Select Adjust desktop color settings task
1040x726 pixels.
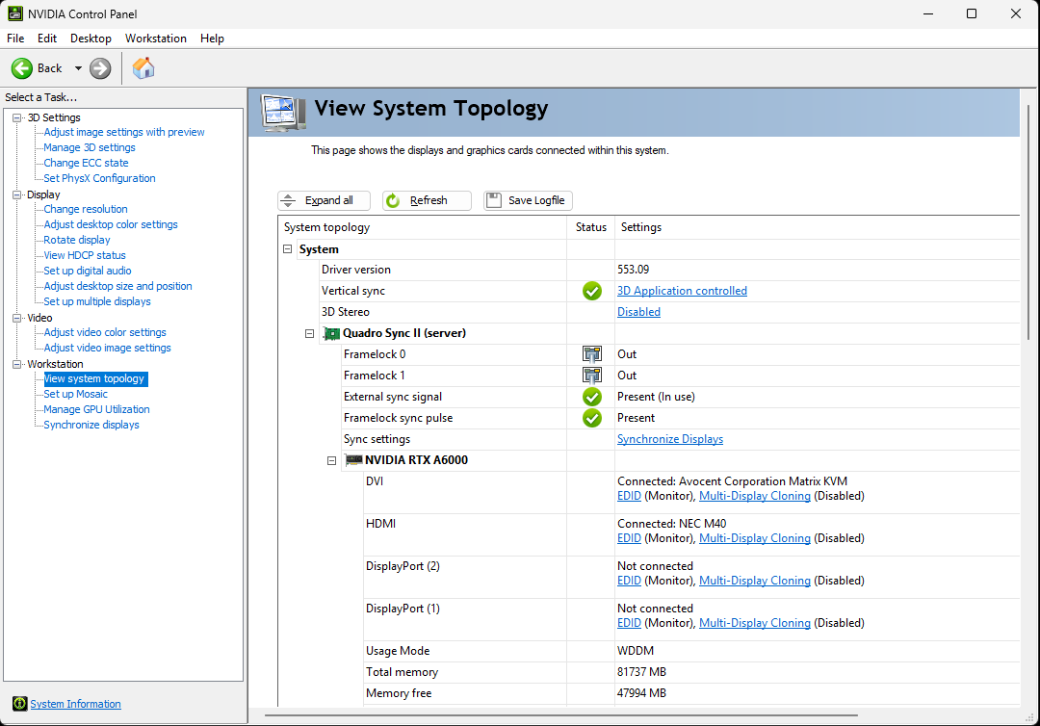[x=111, y=224]
